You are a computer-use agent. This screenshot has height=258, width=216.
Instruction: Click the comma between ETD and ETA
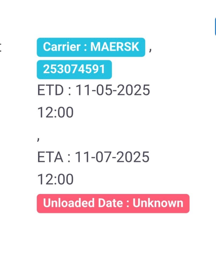38,139
